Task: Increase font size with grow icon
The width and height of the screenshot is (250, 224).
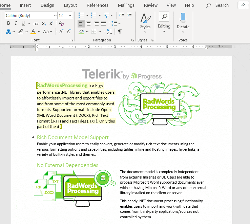Action: coord(61,32)
